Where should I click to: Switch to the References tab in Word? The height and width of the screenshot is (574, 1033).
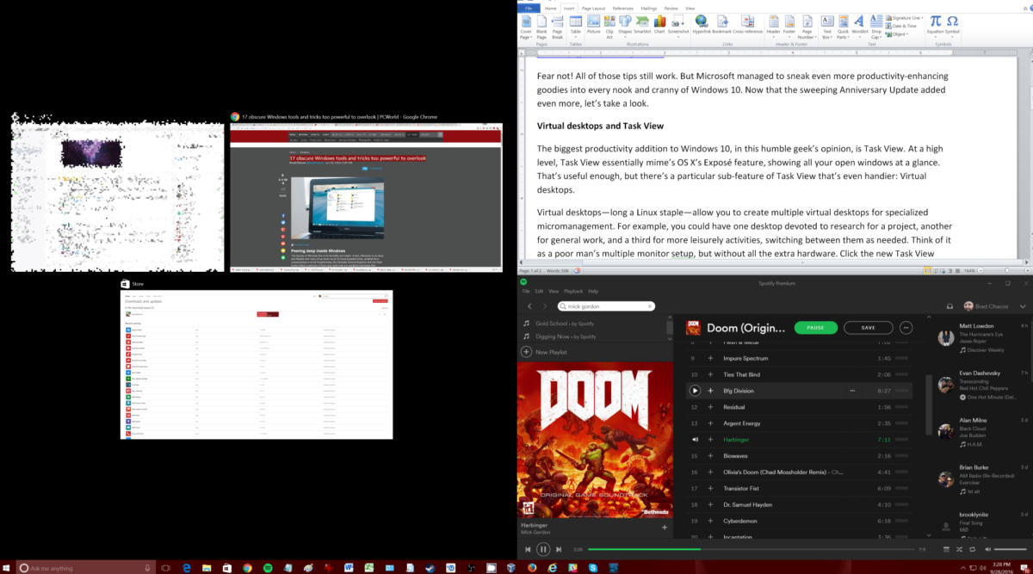pos(622,8)
